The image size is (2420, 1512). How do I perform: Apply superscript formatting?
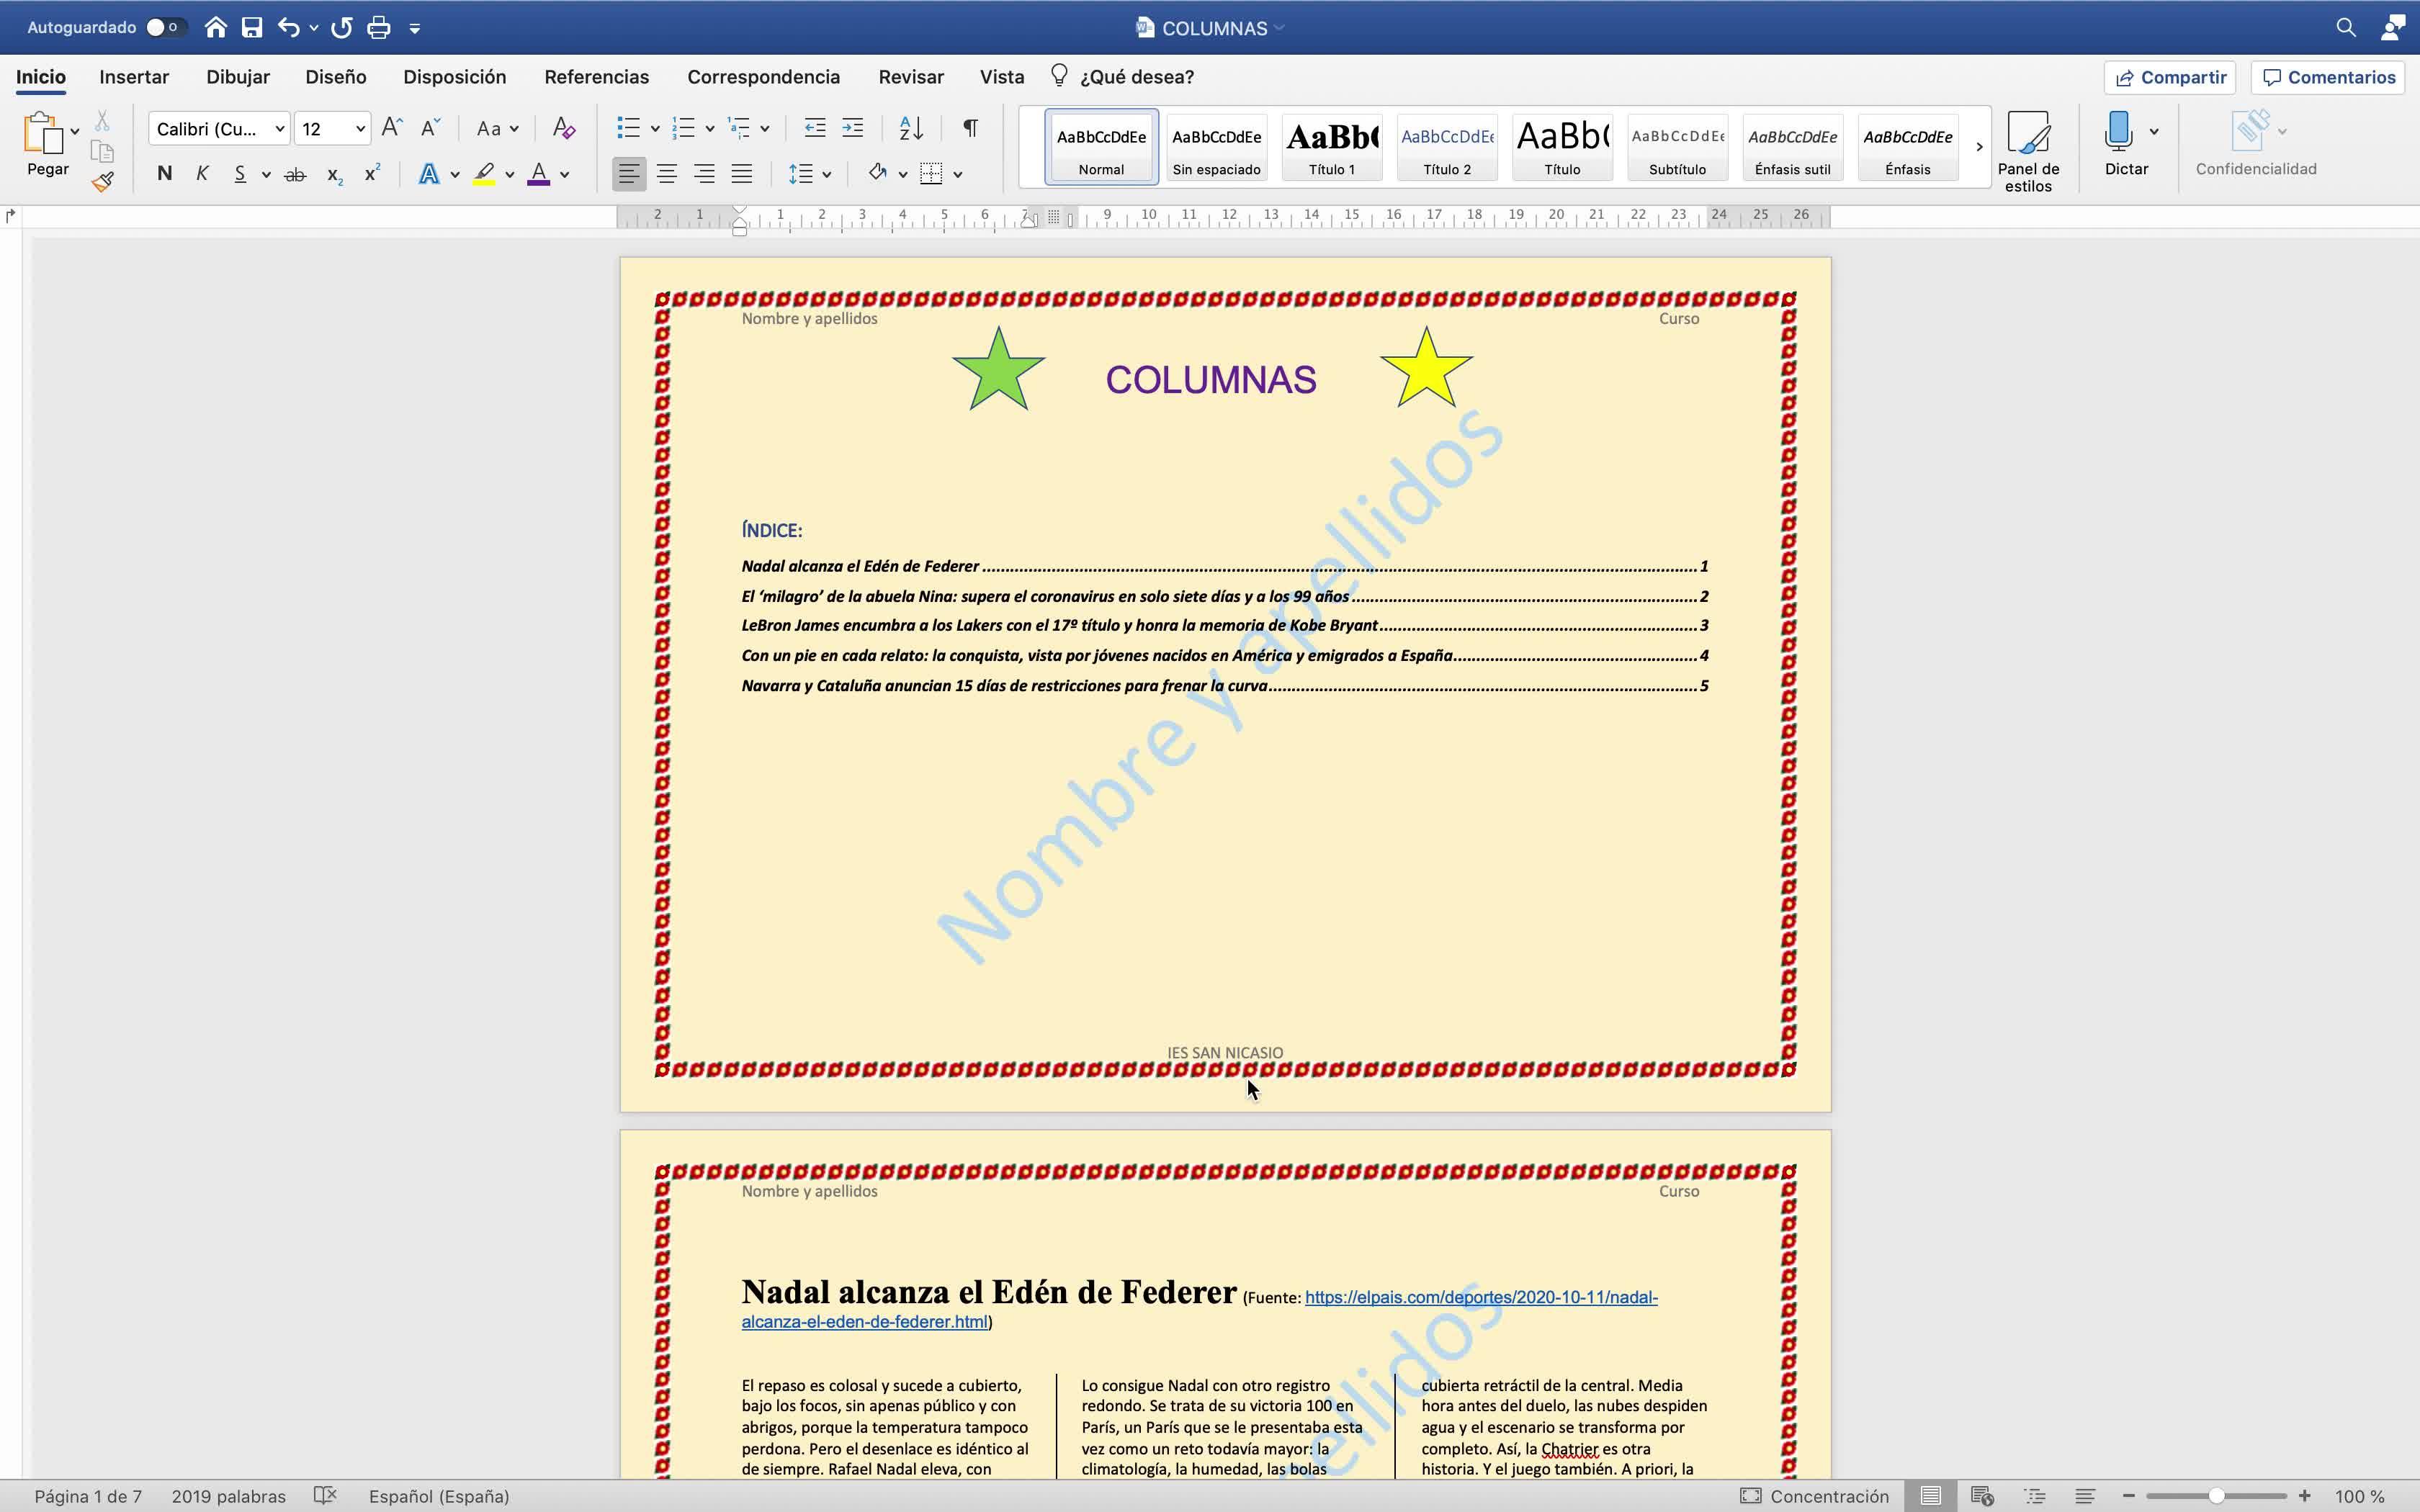pyautogui.click(x=372, y=174)
